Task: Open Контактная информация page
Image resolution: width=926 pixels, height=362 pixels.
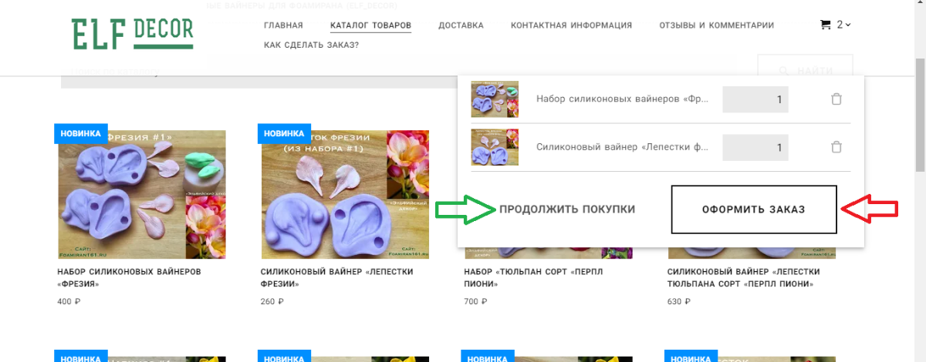Action: click(571, 25)
